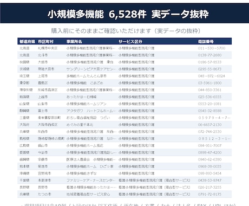
Task: Select the phone number 0186-57-8533
Action: click(209, 62)
